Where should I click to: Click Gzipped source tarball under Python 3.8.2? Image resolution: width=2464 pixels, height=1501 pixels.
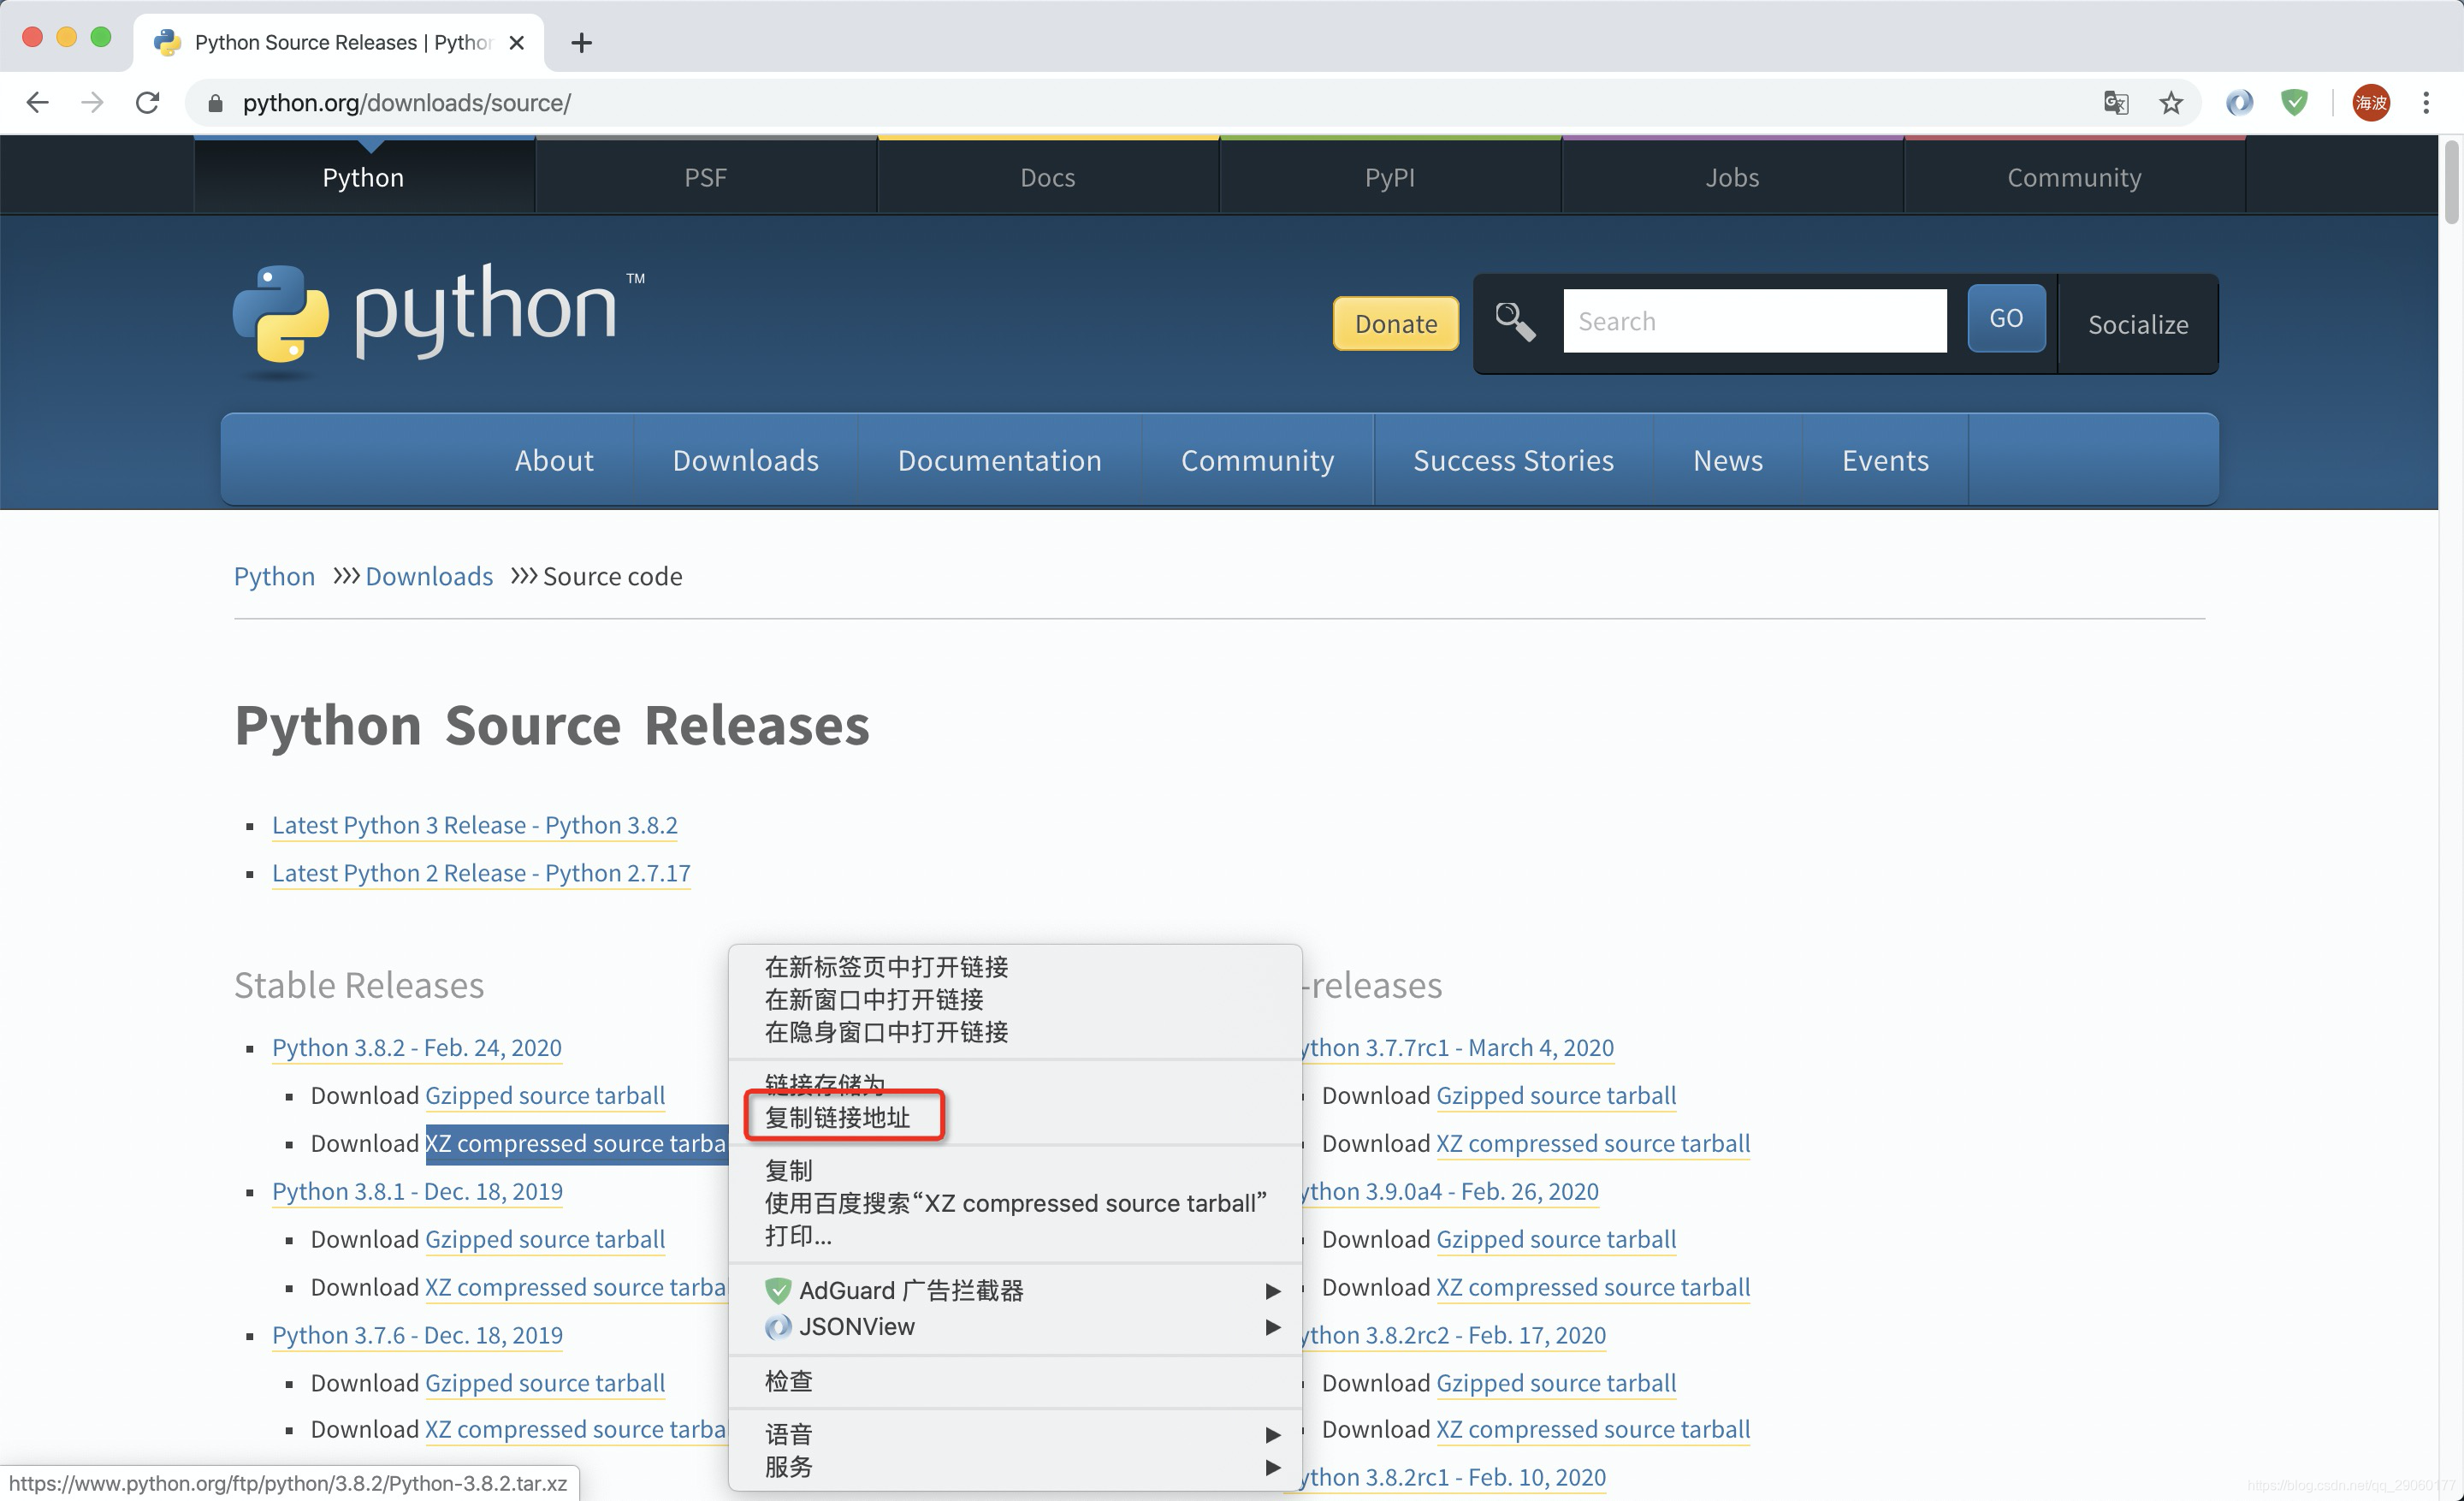(x=545, y=1095)
